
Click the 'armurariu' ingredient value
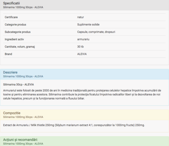click(83, 39)
